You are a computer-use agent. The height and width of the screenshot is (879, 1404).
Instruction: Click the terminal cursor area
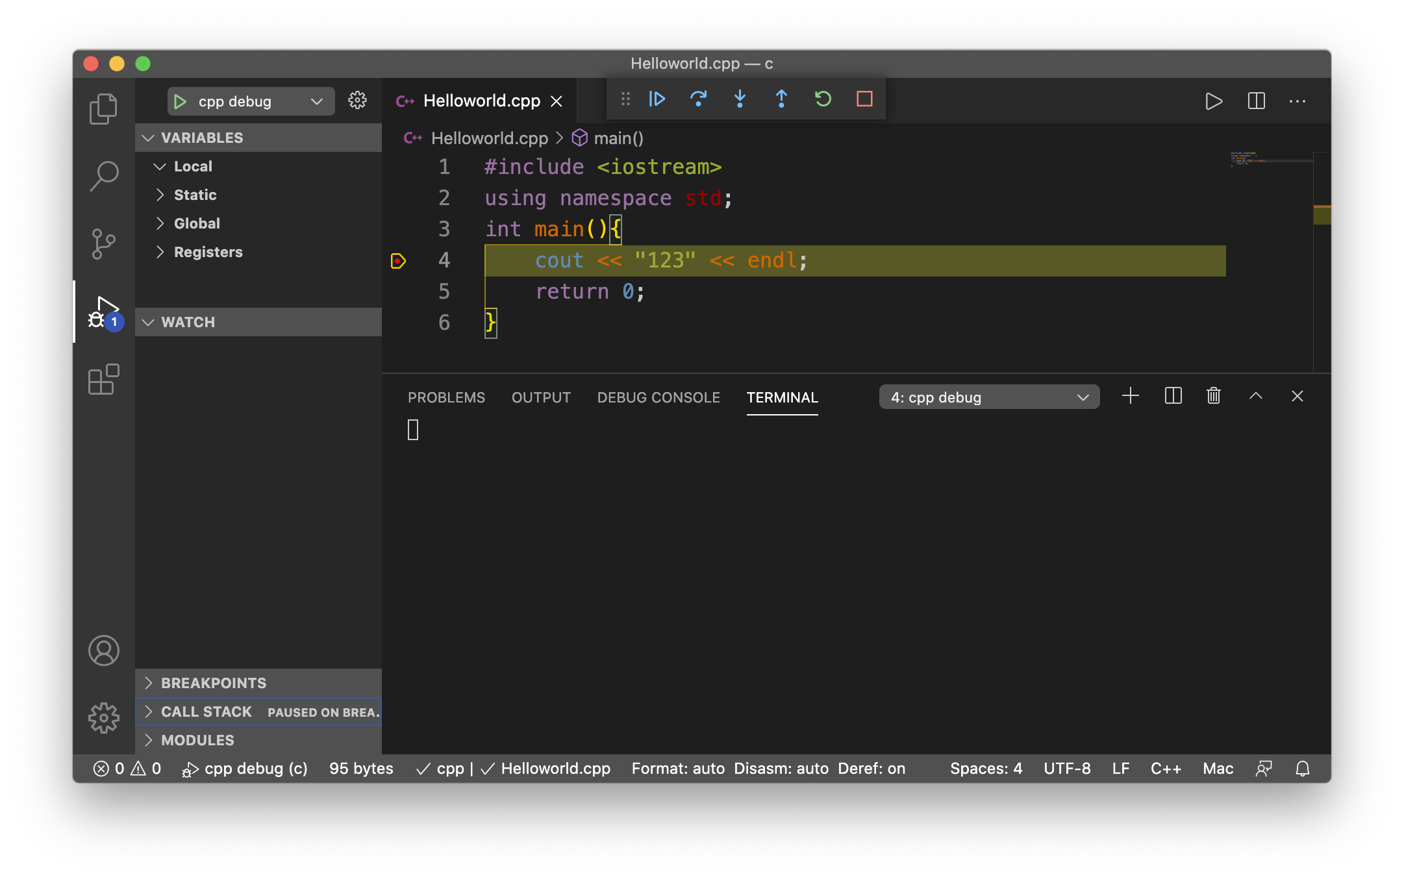413,430
